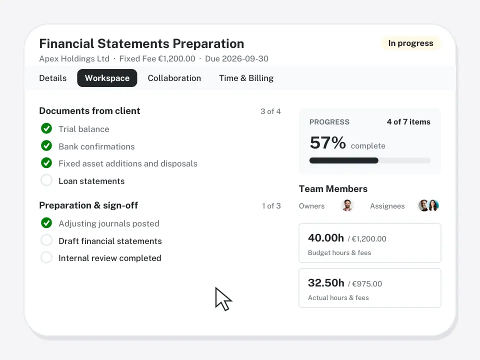Click the Apex Holdings Ltd client name
The image size is (480, 360).
click(x=74, y=59)
